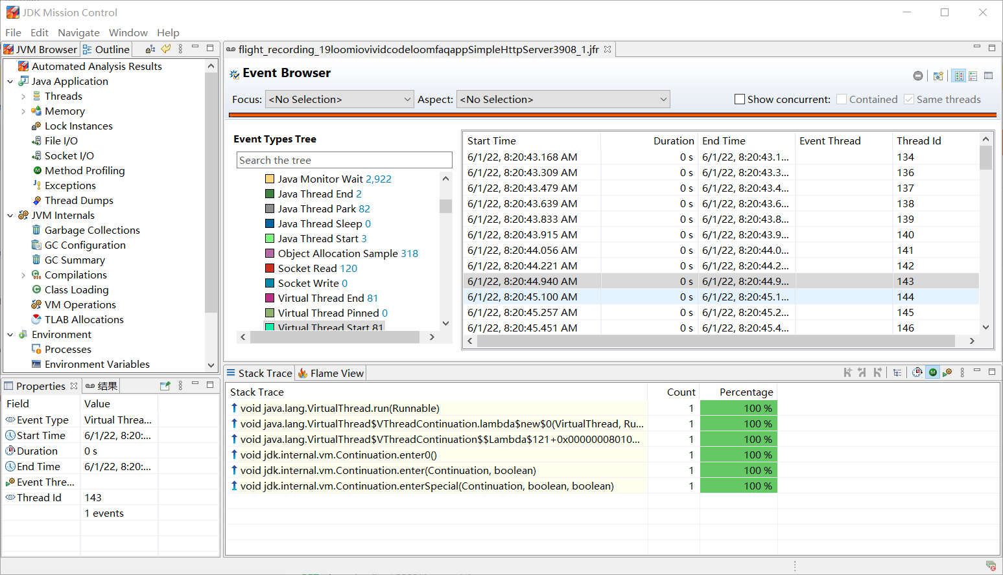
Task: Select the Method Profiling node
Action: 84,170
